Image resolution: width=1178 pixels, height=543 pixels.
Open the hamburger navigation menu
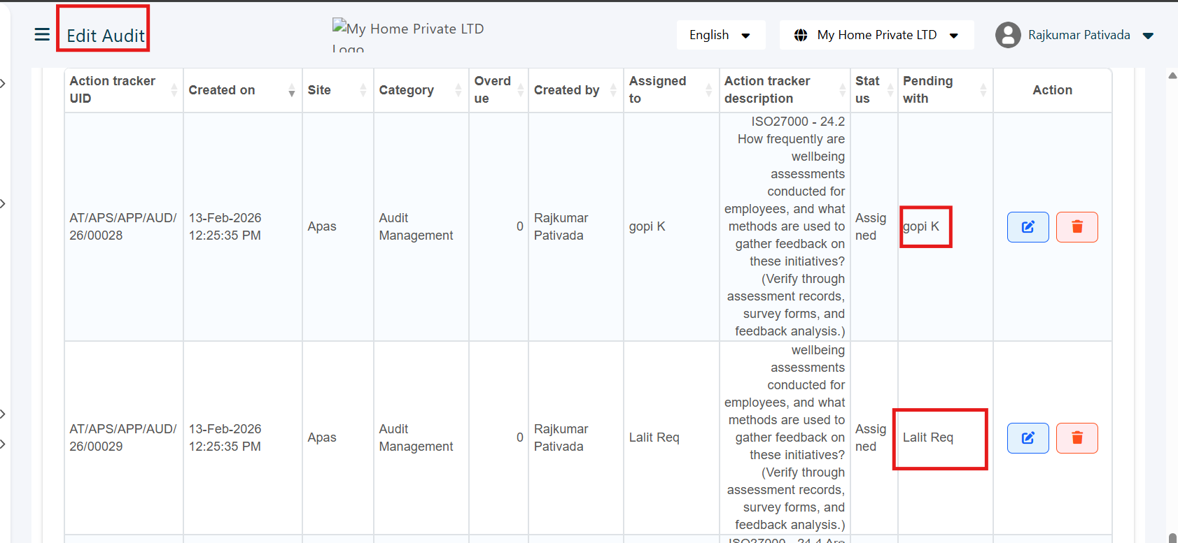[42, 34]
